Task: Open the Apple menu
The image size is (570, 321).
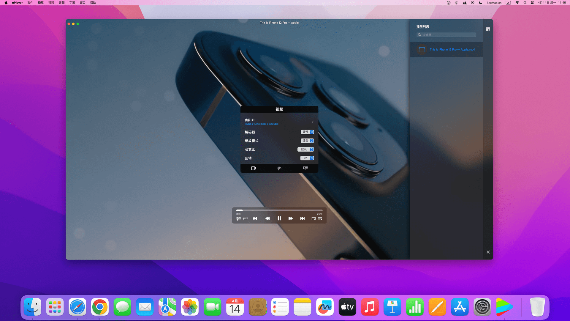Action: point(6,3)
